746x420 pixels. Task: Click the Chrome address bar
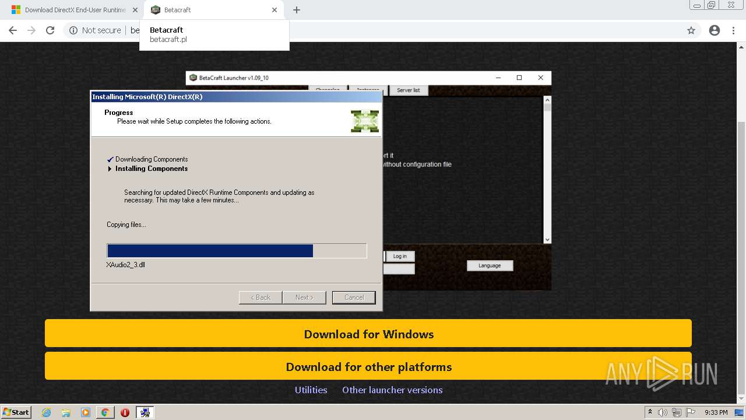click(x=382, y=30)
